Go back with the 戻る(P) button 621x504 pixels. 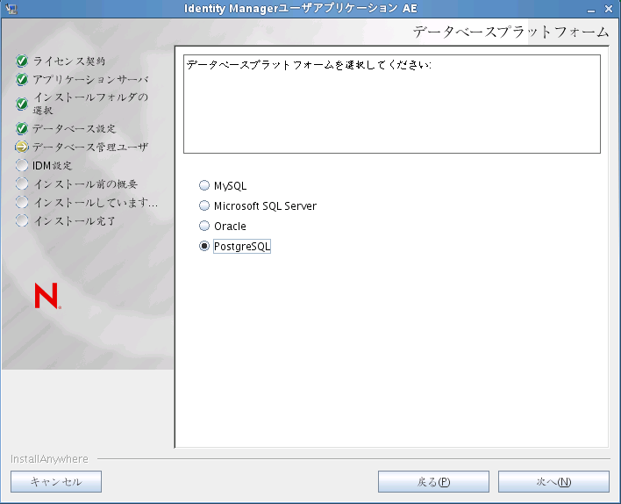point(433,482)
